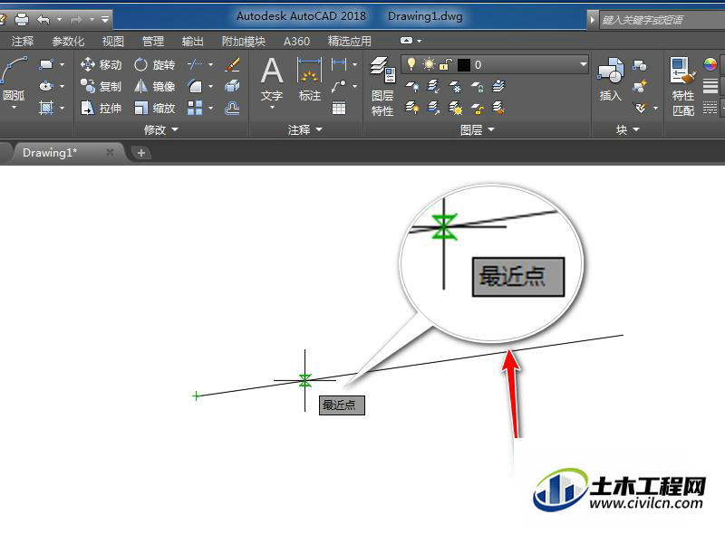Screen dimensions: 725x543
Task: Open the 注释 ribbon tab
Action: pos(22,41)
